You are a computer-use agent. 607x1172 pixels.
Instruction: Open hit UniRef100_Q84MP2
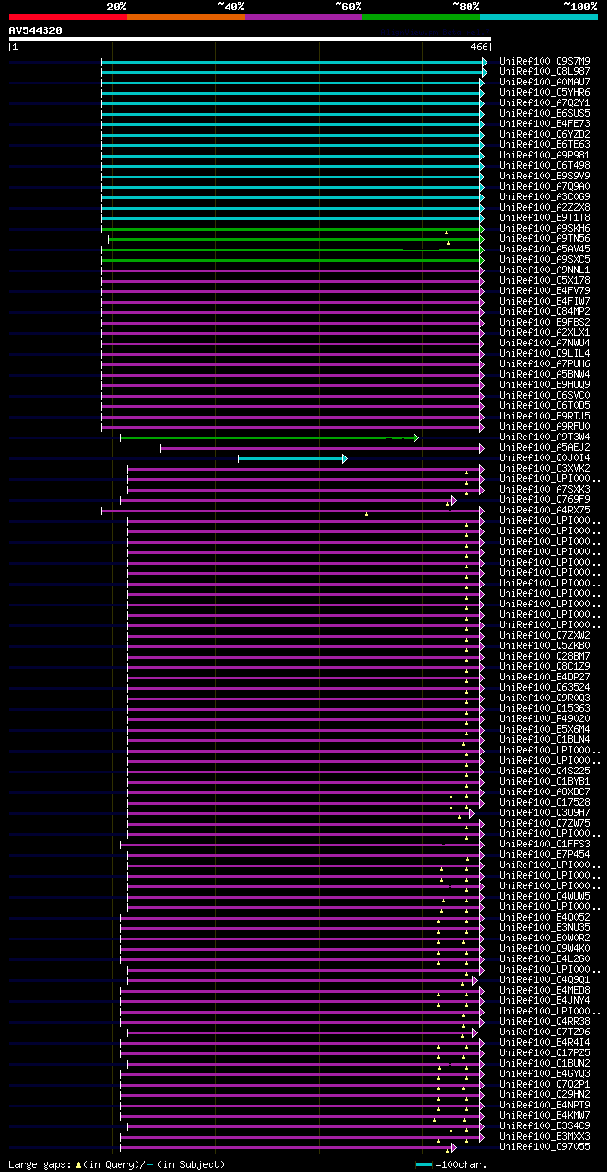tap(544, 311)
